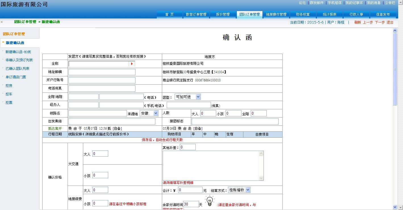This screenshot has height=210, width=403.
Task: Click the 补差明细 text area
Action: click(213, 166)
